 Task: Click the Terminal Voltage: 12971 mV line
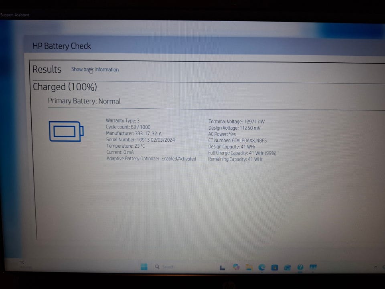[237, 122]
